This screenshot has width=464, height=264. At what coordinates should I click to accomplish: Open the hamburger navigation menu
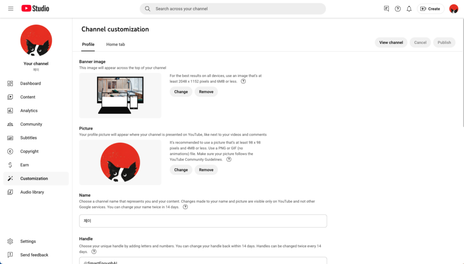[x=11, y=9]
